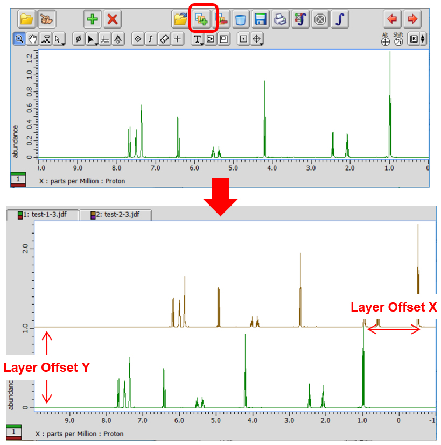Click the red right arrow button

click(412, 19)
